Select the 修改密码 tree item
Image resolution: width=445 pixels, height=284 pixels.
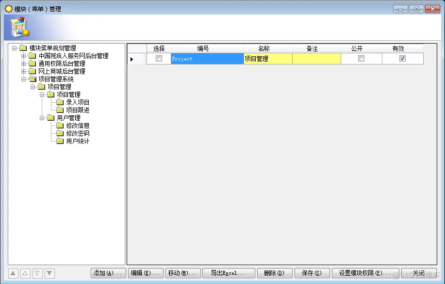point(78,133)
